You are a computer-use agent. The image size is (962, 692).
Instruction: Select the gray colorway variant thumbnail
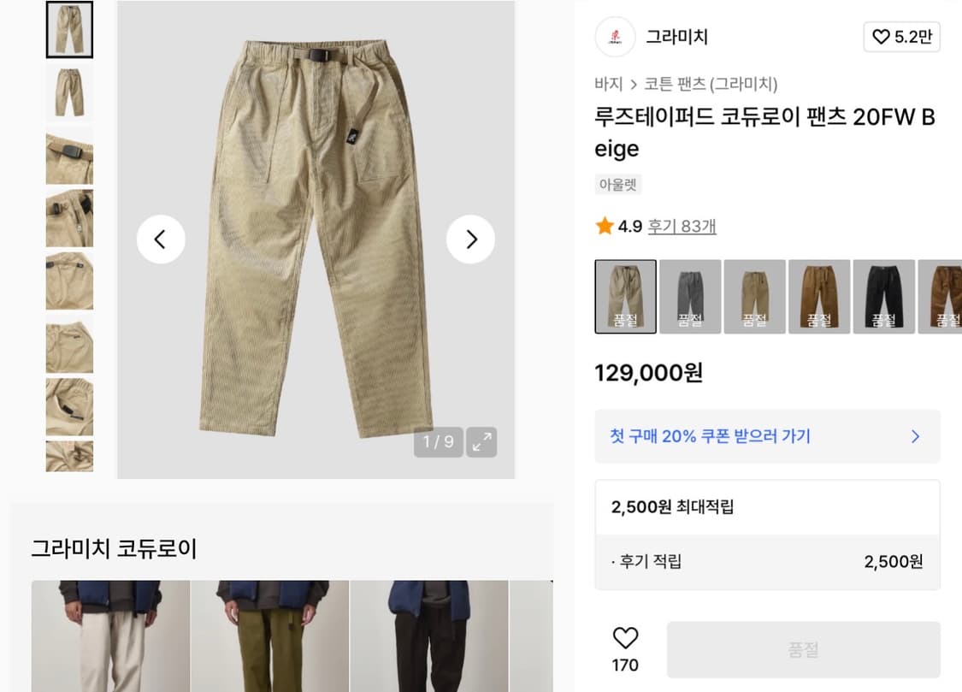click(x=689, y=296)
